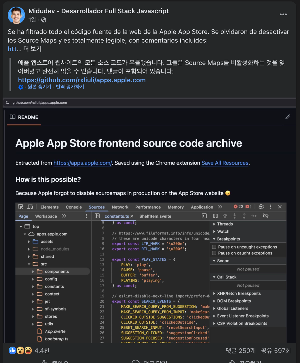300x363 pixels.
Task: Collapse the src folder
Action: tap(29, 264)
